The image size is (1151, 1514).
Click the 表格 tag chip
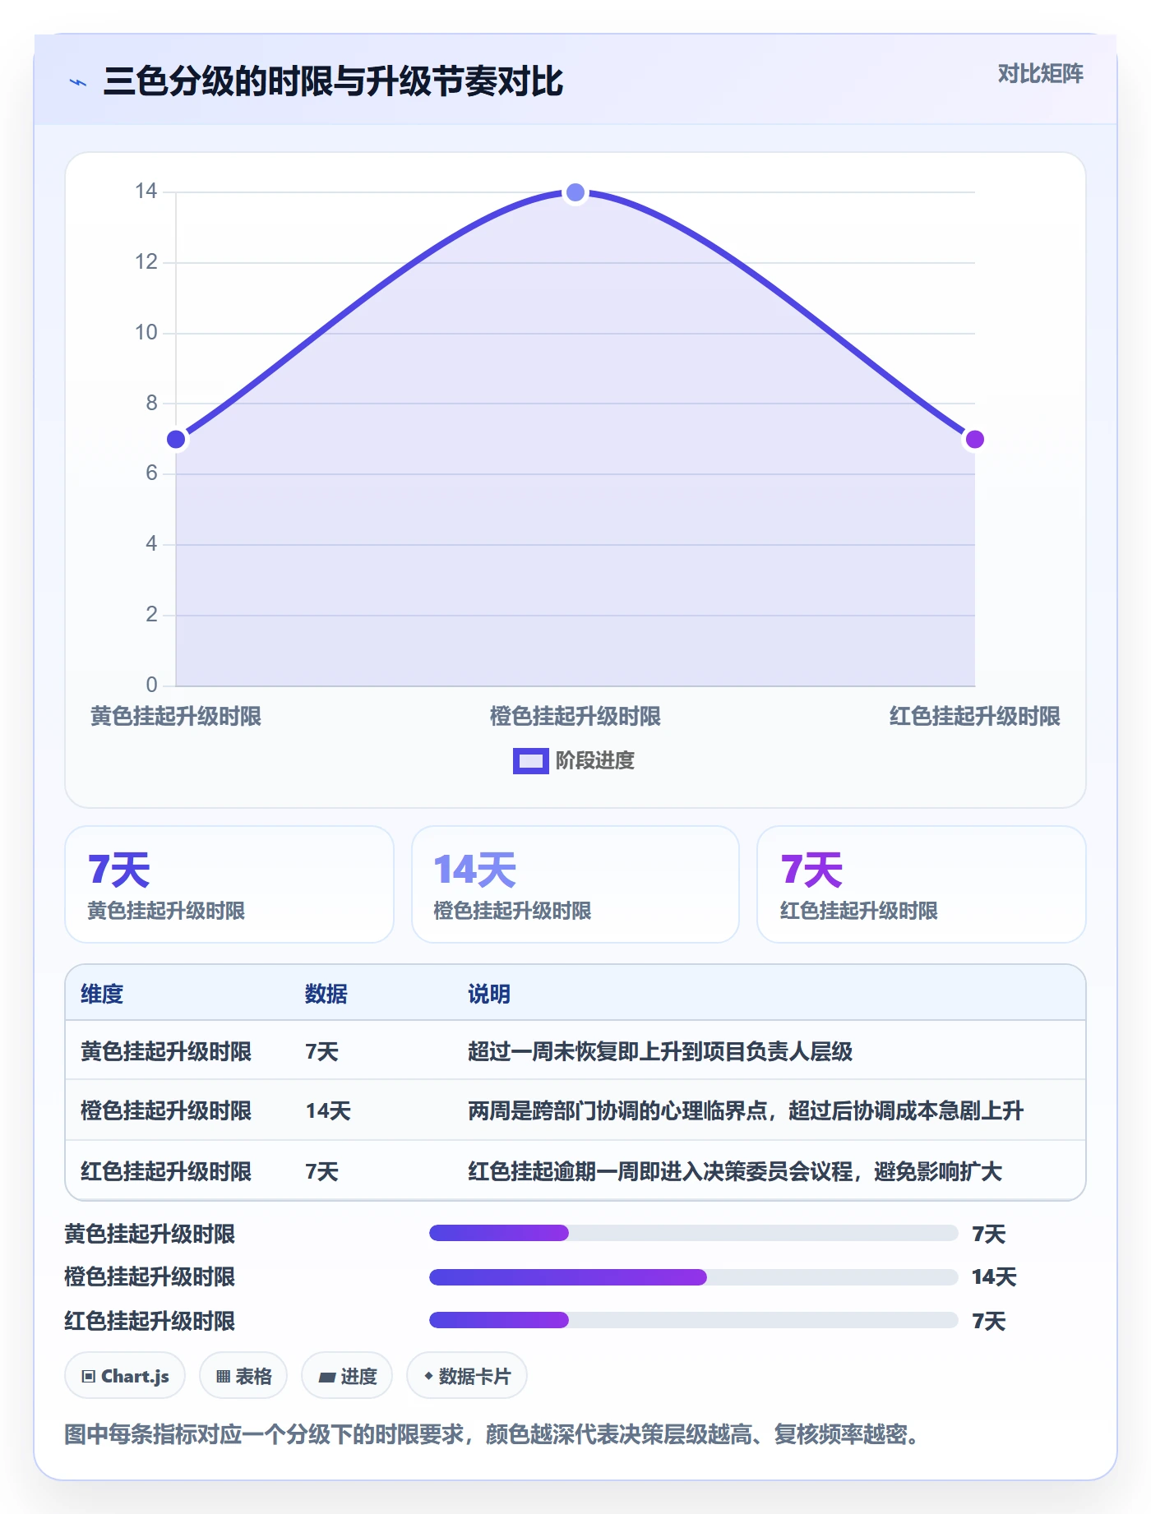pos(243,1376)
